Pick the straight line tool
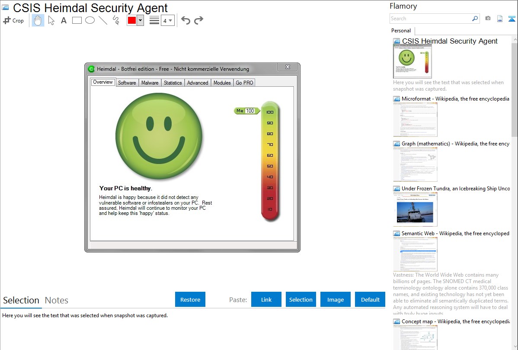 pos(103,20)
